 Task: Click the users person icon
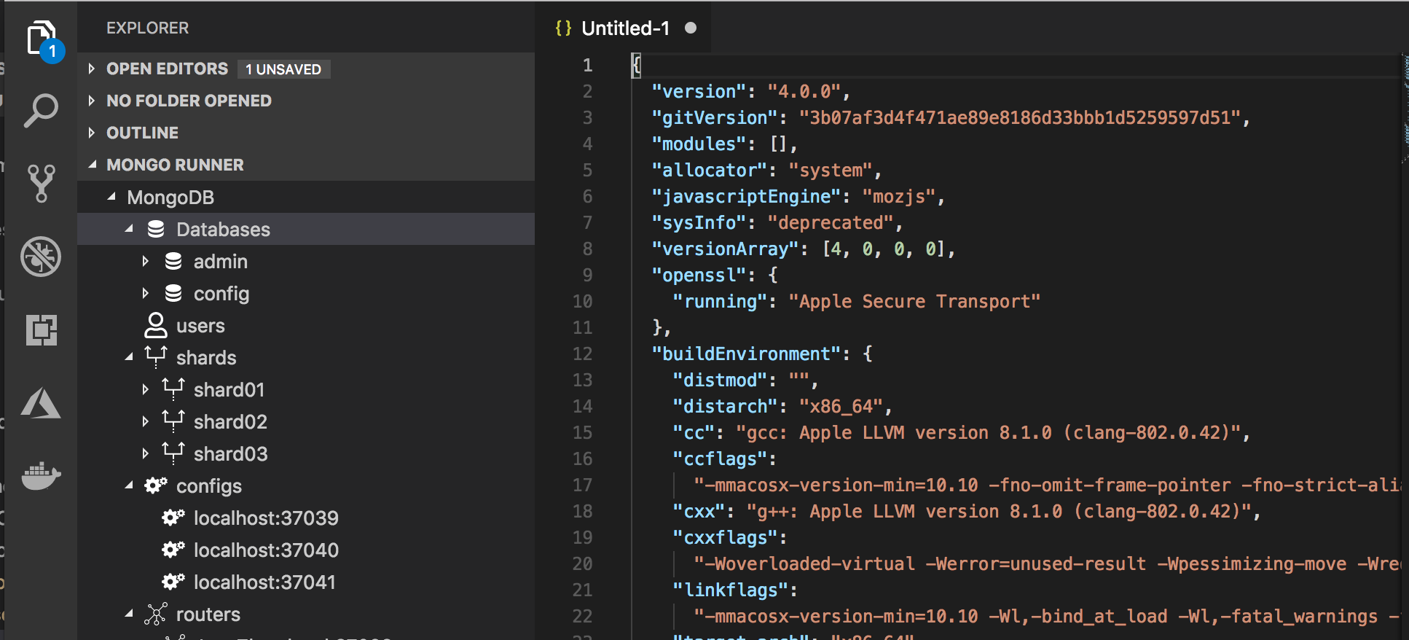click(155, 326)
